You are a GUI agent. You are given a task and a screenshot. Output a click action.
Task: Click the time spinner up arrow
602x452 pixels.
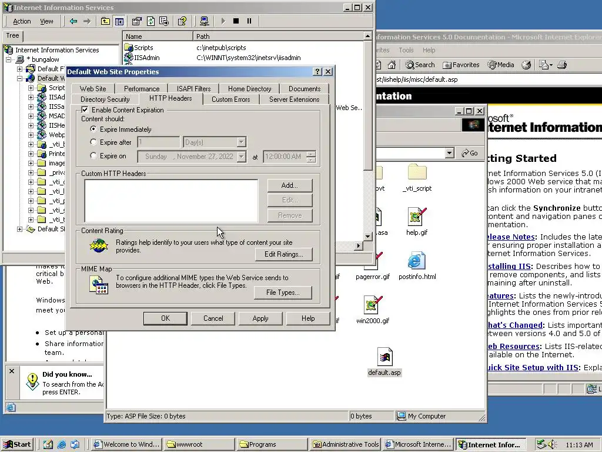312,154
